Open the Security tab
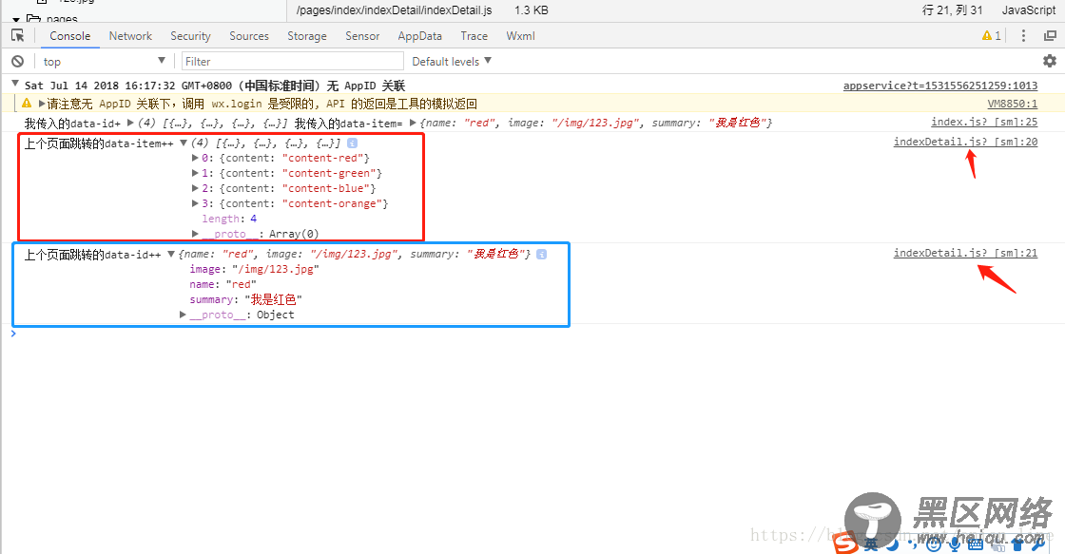 tap(190, 36)
